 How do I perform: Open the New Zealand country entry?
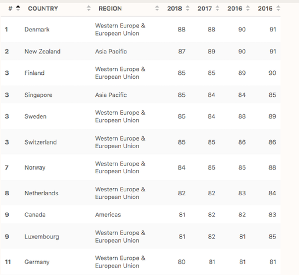[42, 52]
